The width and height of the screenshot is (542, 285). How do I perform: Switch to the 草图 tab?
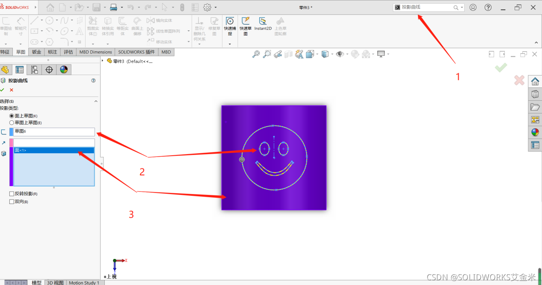pos(21,52)
